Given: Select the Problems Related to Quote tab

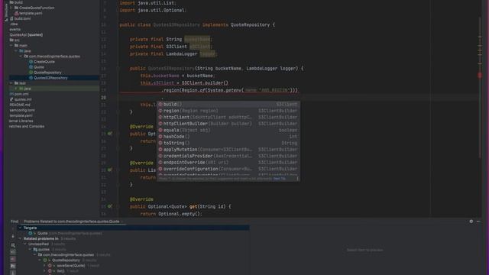Looking at the screenshot, I should (x=71, y=222).
